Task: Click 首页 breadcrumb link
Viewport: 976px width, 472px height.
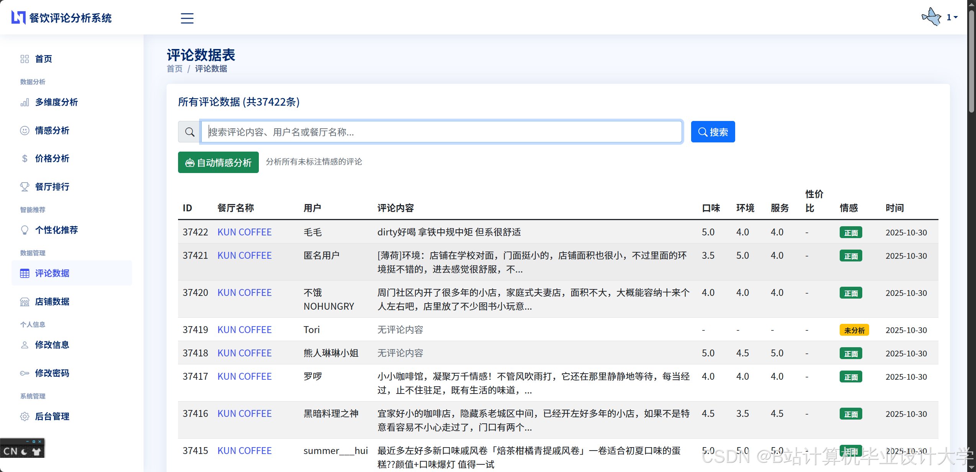Action: 175,69
